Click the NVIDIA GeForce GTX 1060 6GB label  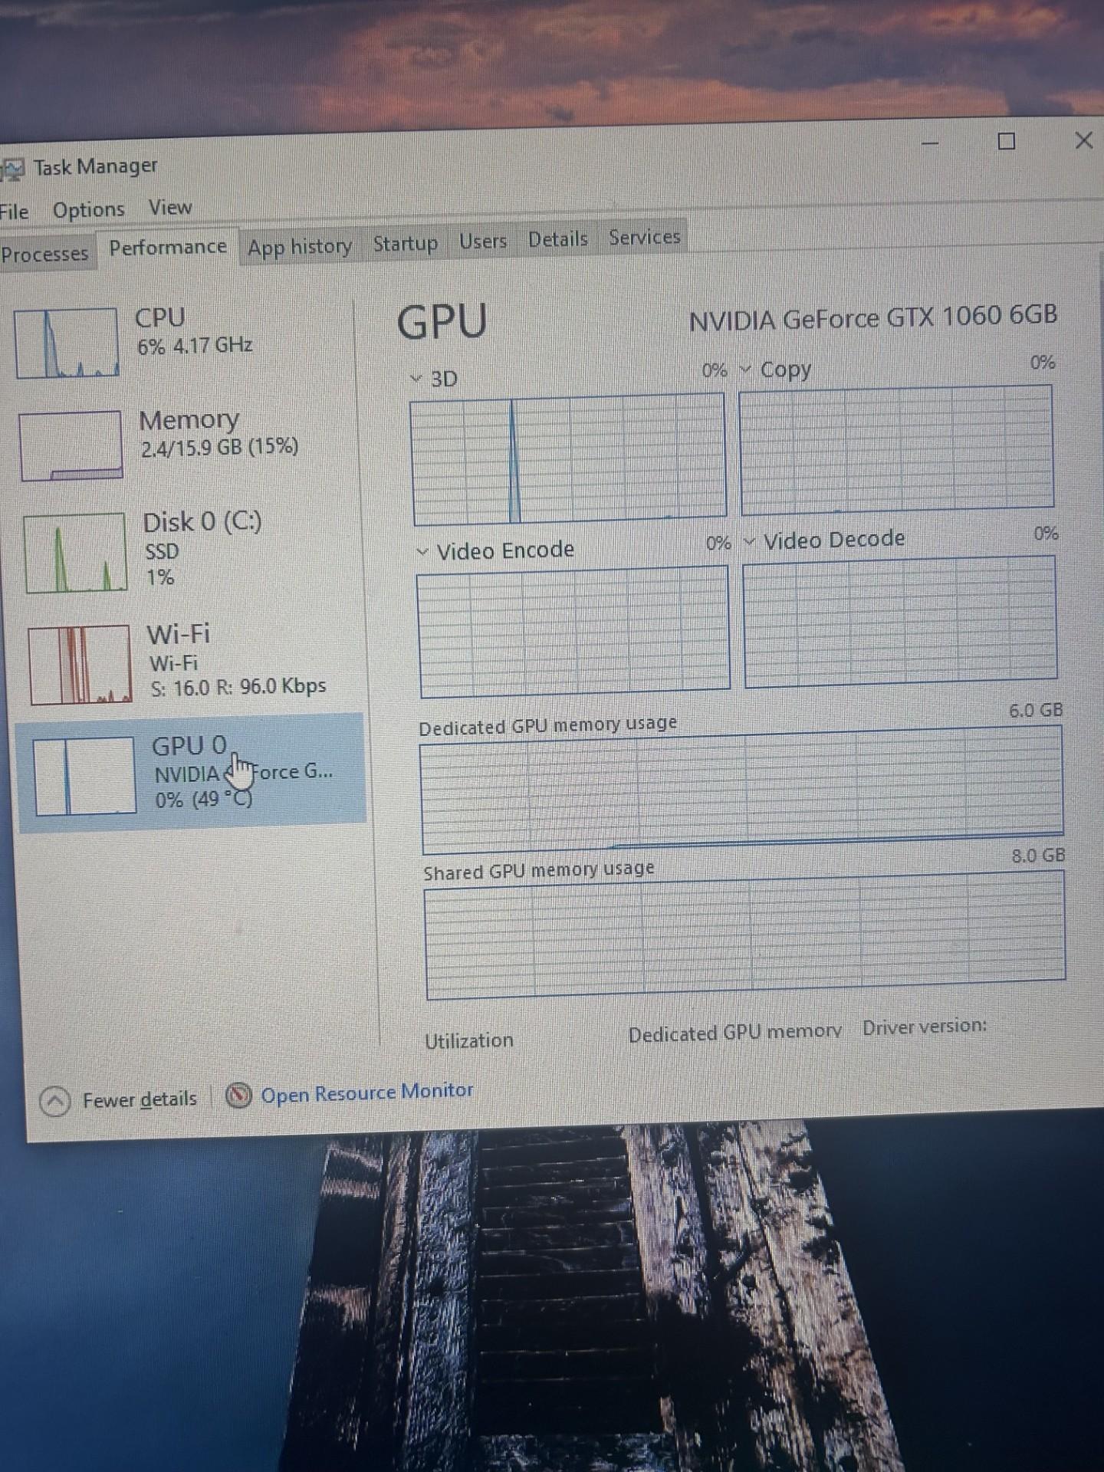pyautogui.click(x=873, y=317)
